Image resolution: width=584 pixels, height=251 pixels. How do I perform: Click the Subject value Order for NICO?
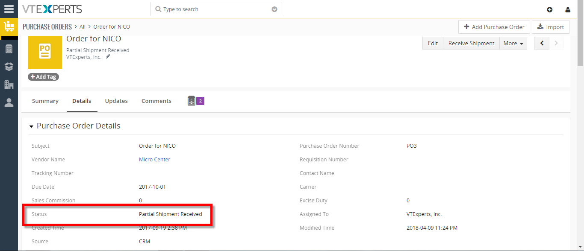(x=157, y=146)
